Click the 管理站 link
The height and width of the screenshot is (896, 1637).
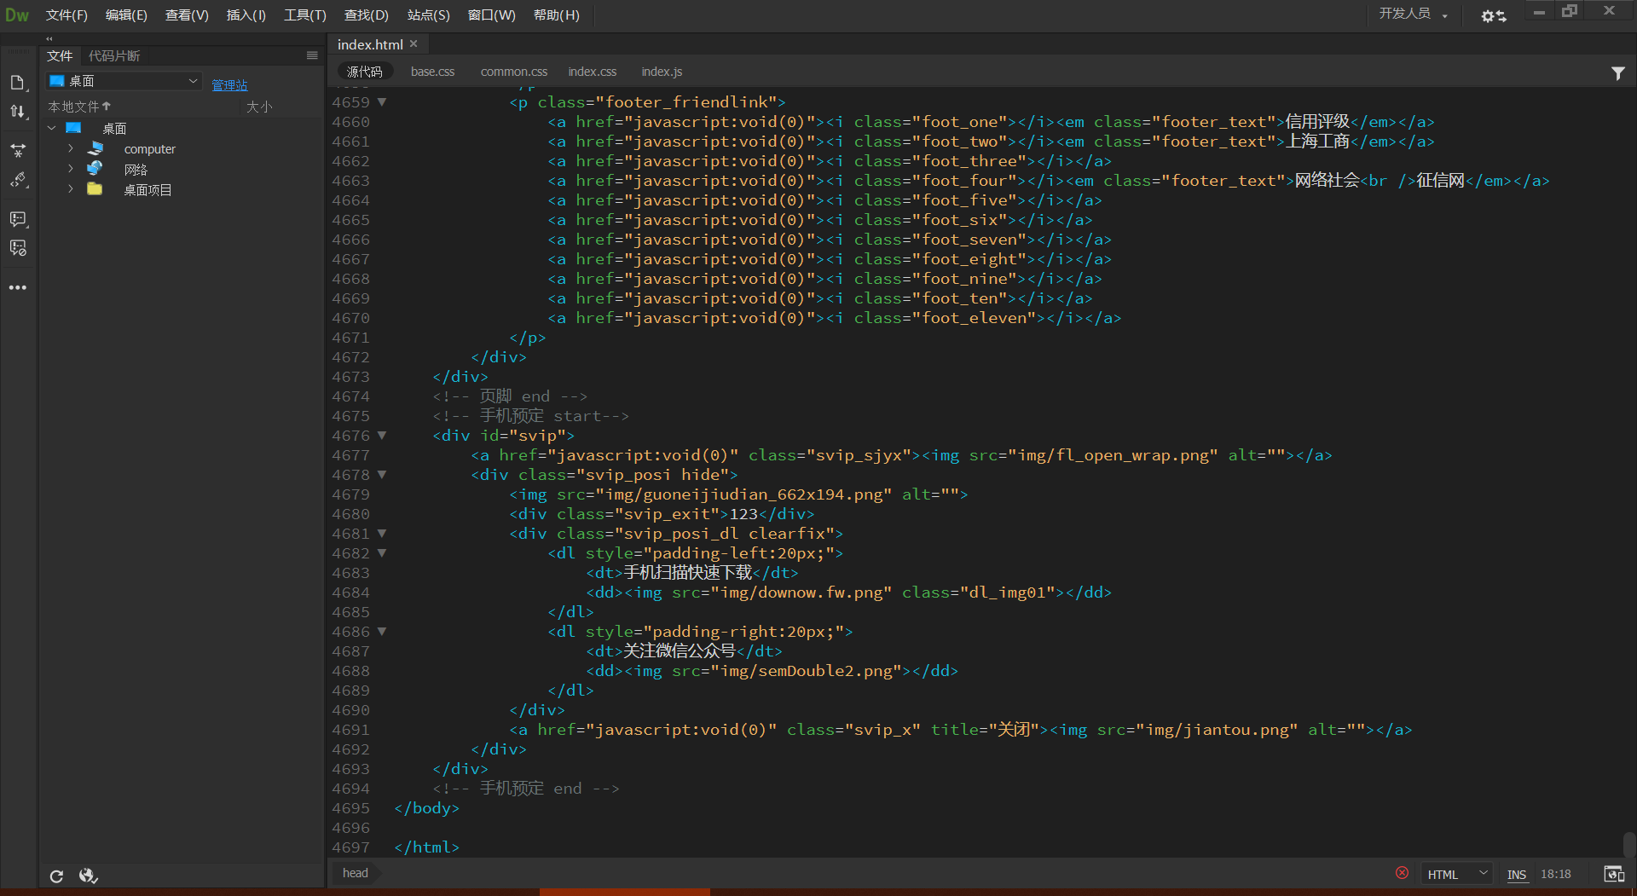pos(229,84)
